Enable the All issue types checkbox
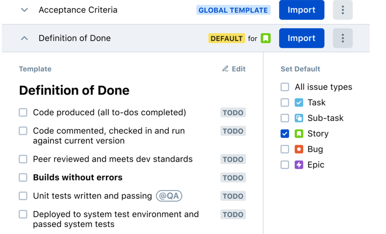This screenshot has width=386, height=234. 285,87
